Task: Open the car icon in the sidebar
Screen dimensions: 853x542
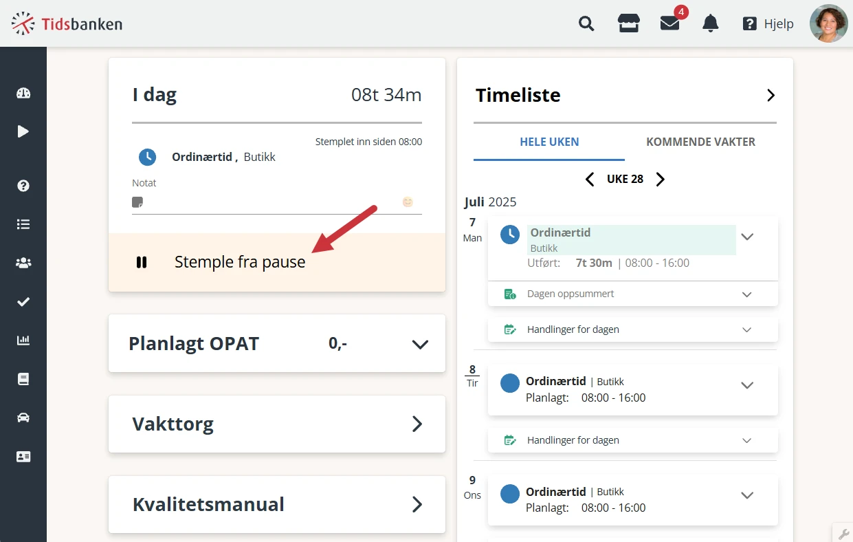Action: 23,418
